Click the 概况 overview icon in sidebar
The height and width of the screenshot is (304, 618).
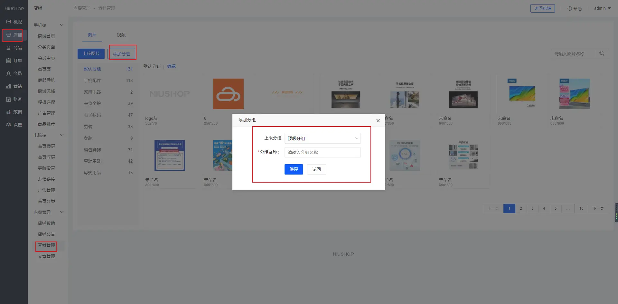click(x=9, y=22)
